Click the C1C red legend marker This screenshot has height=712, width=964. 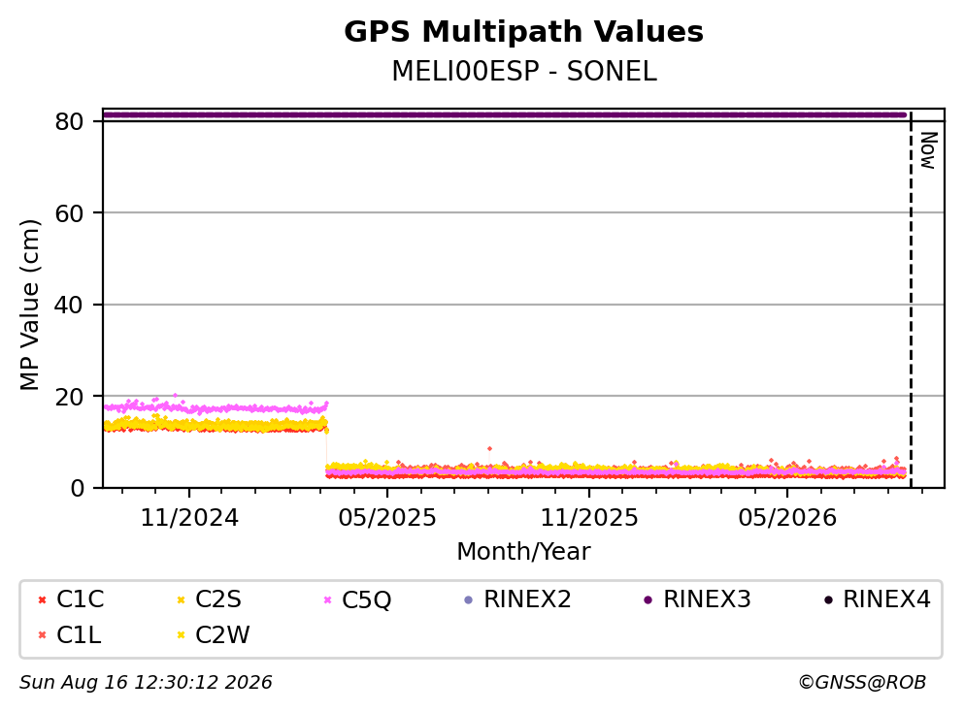pos(42,600)
